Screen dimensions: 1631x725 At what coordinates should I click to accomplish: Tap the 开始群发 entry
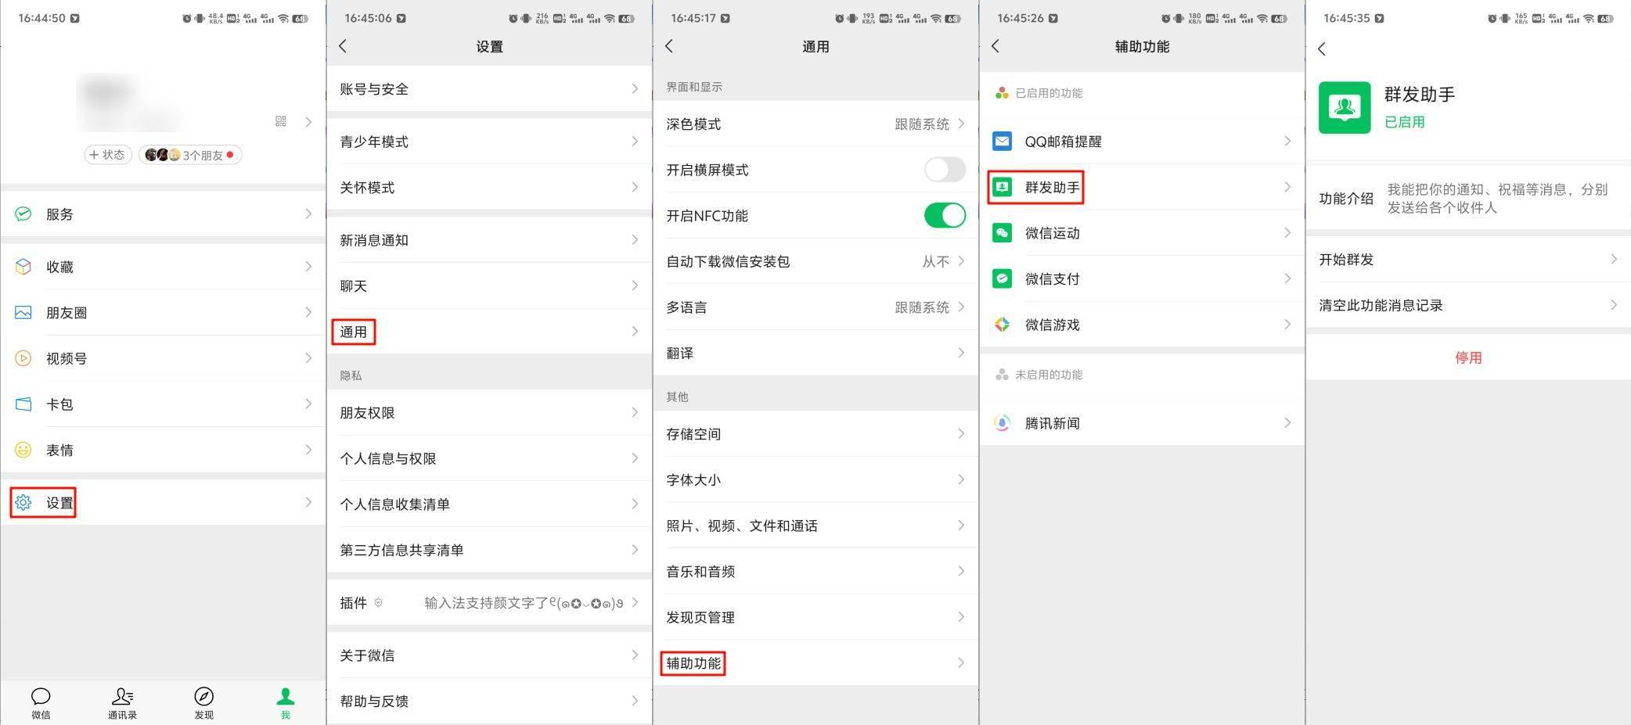[1467, 260]
